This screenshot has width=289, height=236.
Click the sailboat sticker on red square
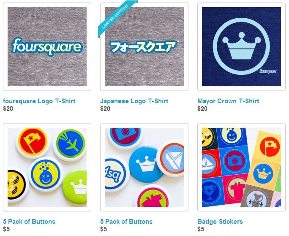[x=210, y=163]
